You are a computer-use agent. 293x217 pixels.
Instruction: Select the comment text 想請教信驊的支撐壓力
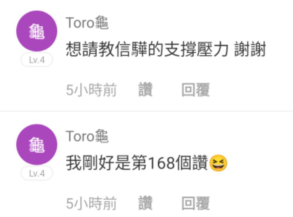click(x=147, y=49)
